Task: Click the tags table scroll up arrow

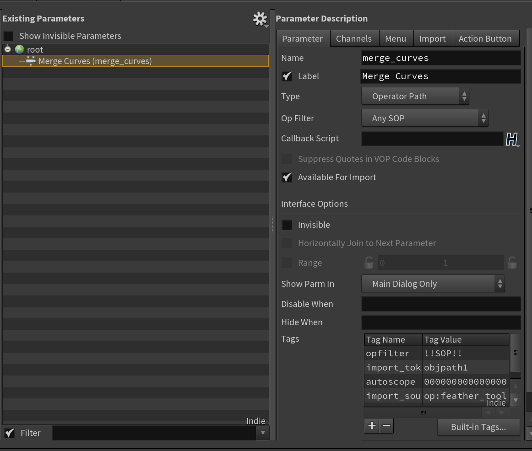Action: coord(516,386)
